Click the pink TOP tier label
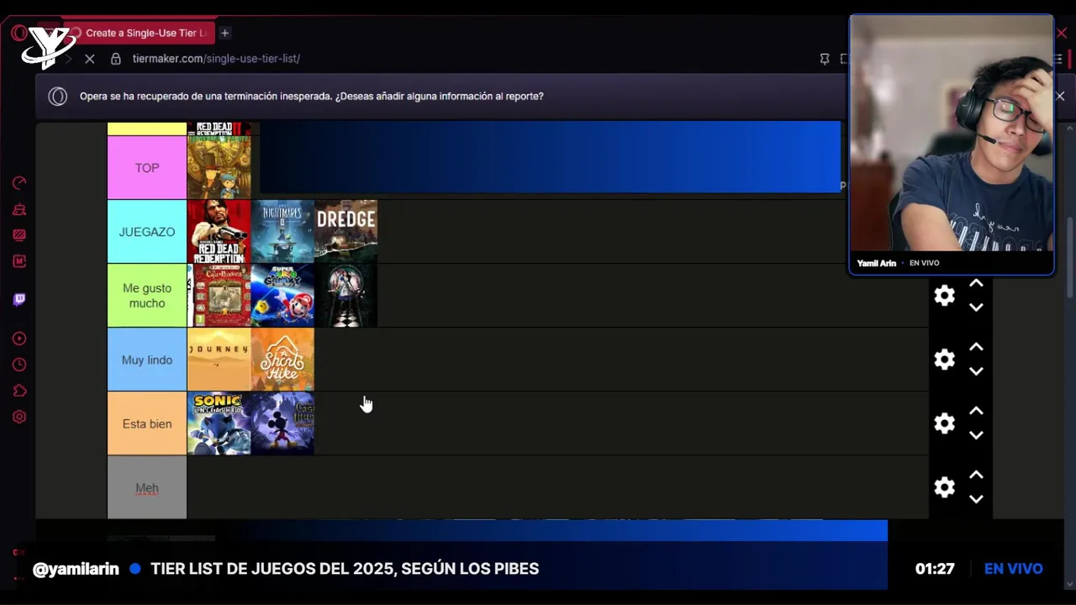The width and height of the screenshot is (1076, 605). click(x=147, y=168)
